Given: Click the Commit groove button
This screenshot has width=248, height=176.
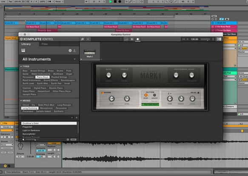Looking at the screenshot, I should click(7, 148).
